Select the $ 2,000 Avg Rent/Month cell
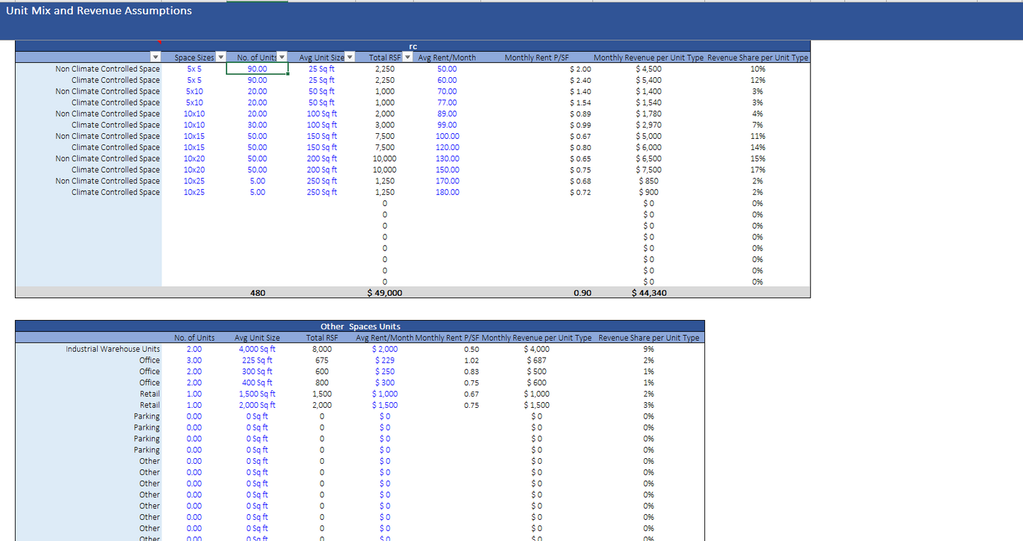 coord(384,349)
